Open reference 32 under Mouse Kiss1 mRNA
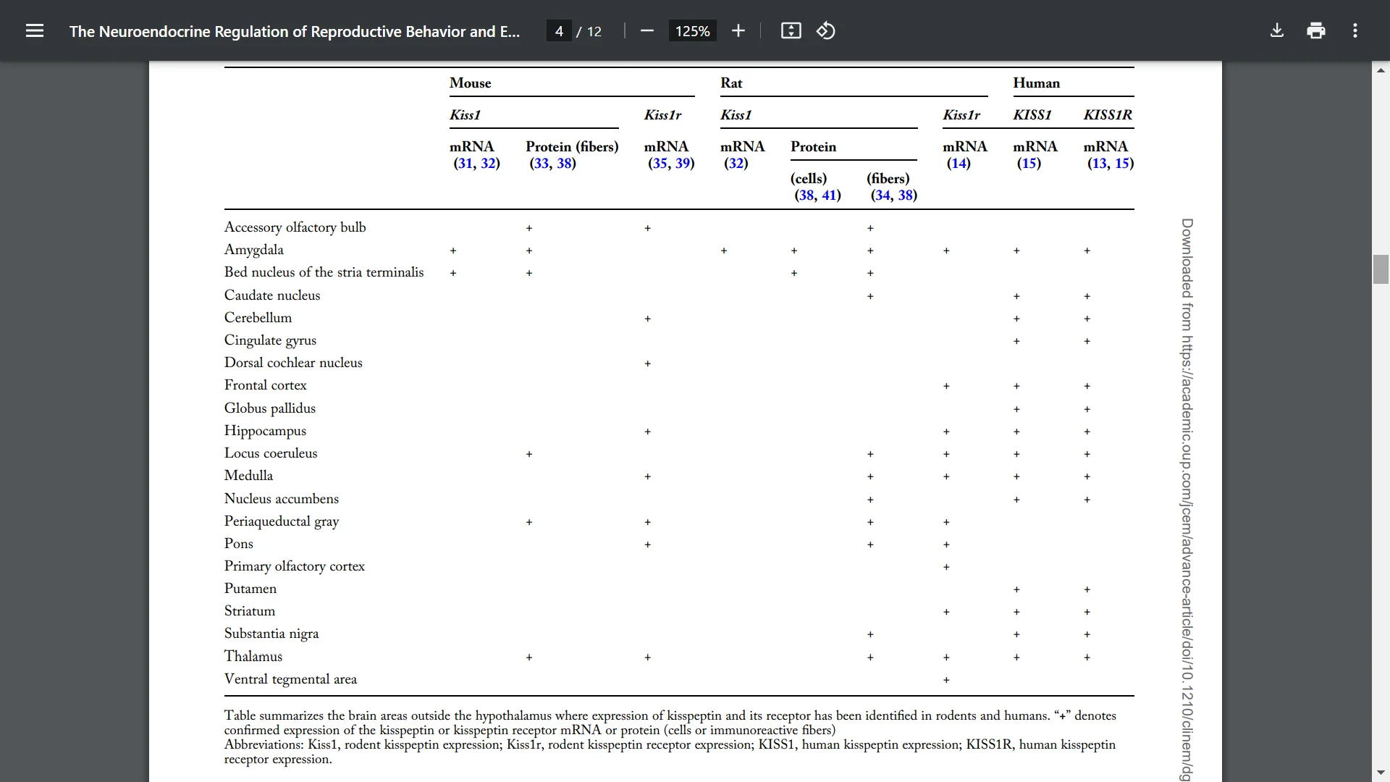This screenshot has height=782, width=1390. [489, 163]
